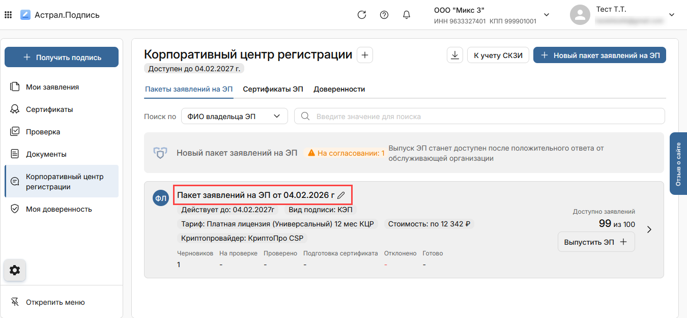The image size is (687, 318).
Task: Click pencil icon to rename package
Action: click(341, 195)
